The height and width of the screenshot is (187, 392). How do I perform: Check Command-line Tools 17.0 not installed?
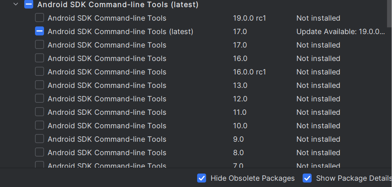coord(40,45)
